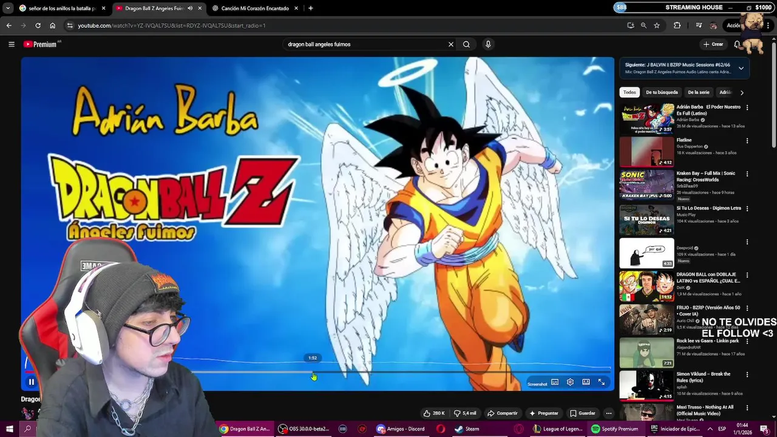Viewport: 777px width, 437px height.
Task: Create content with the Crear button
Action: [713, 44]
